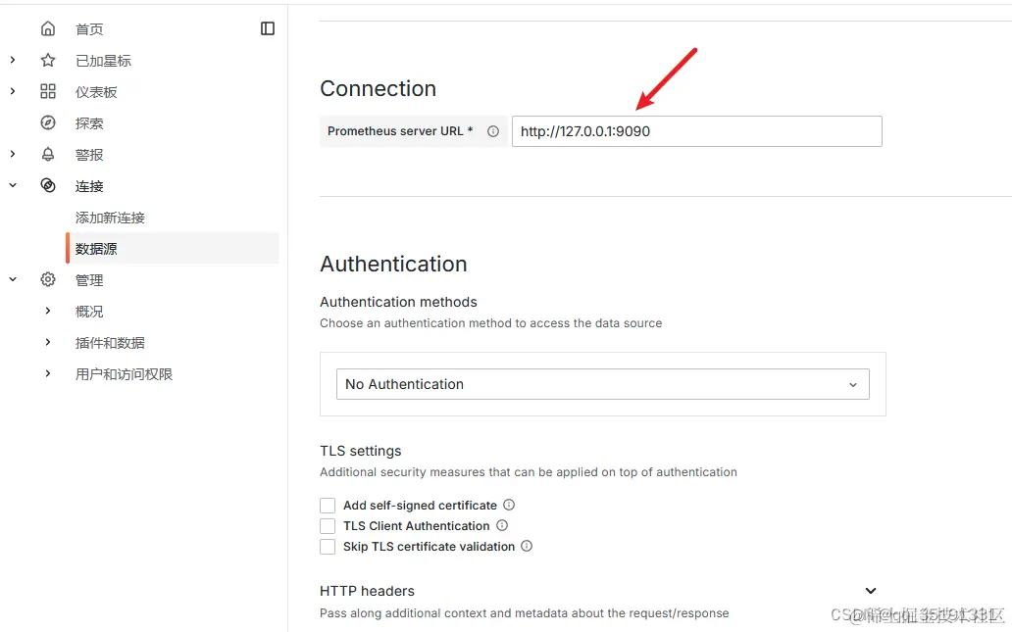Click the alerting bell icon
The image size is (1012, 632).
[x=48, y=154]
